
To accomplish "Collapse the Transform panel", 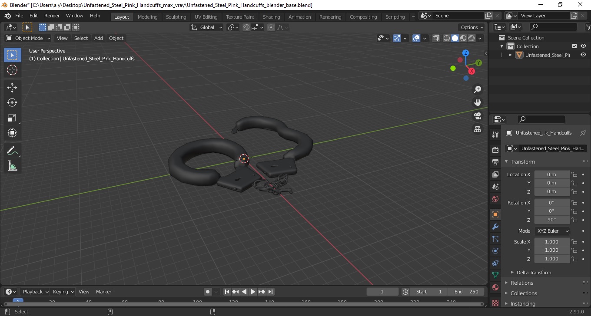I will pyautogui.click(x=522, y=162).
